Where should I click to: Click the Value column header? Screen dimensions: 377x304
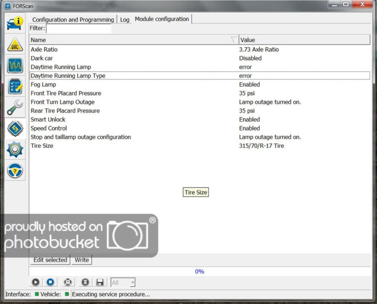click(304, 40)
